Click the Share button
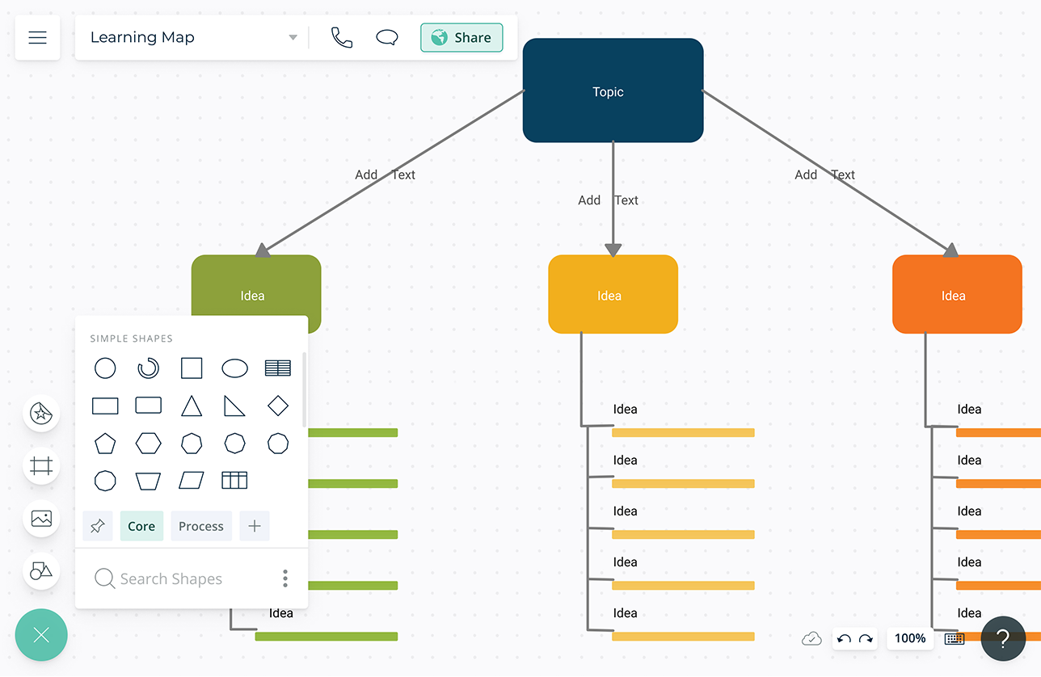The width and height of the screenshot is (1041, 677). [461, 37]
